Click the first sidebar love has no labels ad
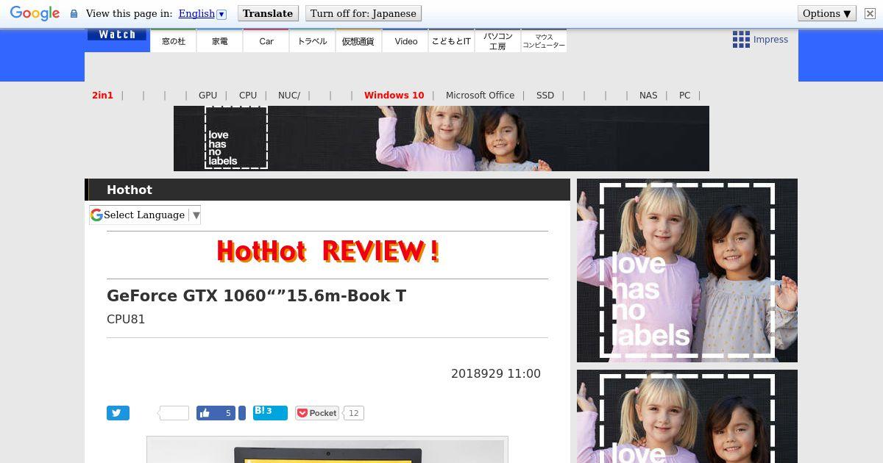Image resolution: width=883 pixels, height=463 pixels. point(687,270)
